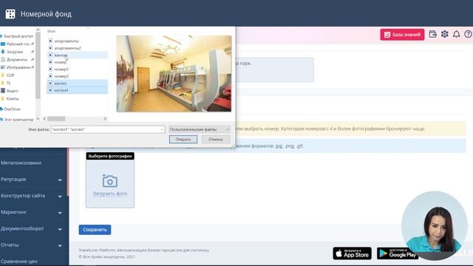Open the База знаний knowledge base
Image resolution: width=473 pixels, height=266 pixels.
tap(402, 35)
